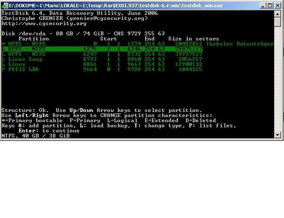Click the Up/Down arrow keys hint
Screen dimensions: 284x218
click(x=81, y=110)
